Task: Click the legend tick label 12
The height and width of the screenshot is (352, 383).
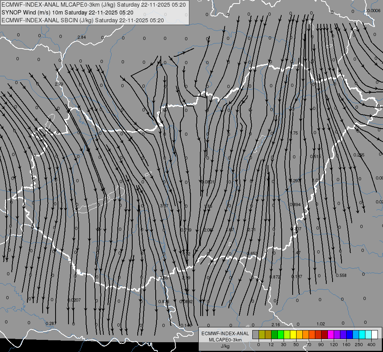Action: tap(271, 345)
